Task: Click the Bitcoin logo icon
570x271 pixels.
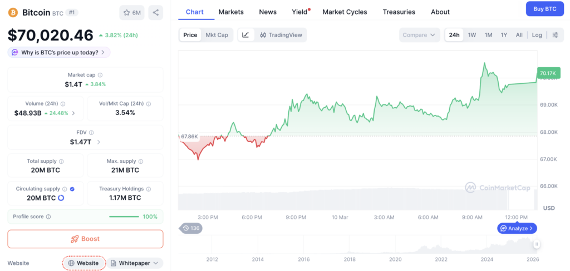Action: coord(13,13)
